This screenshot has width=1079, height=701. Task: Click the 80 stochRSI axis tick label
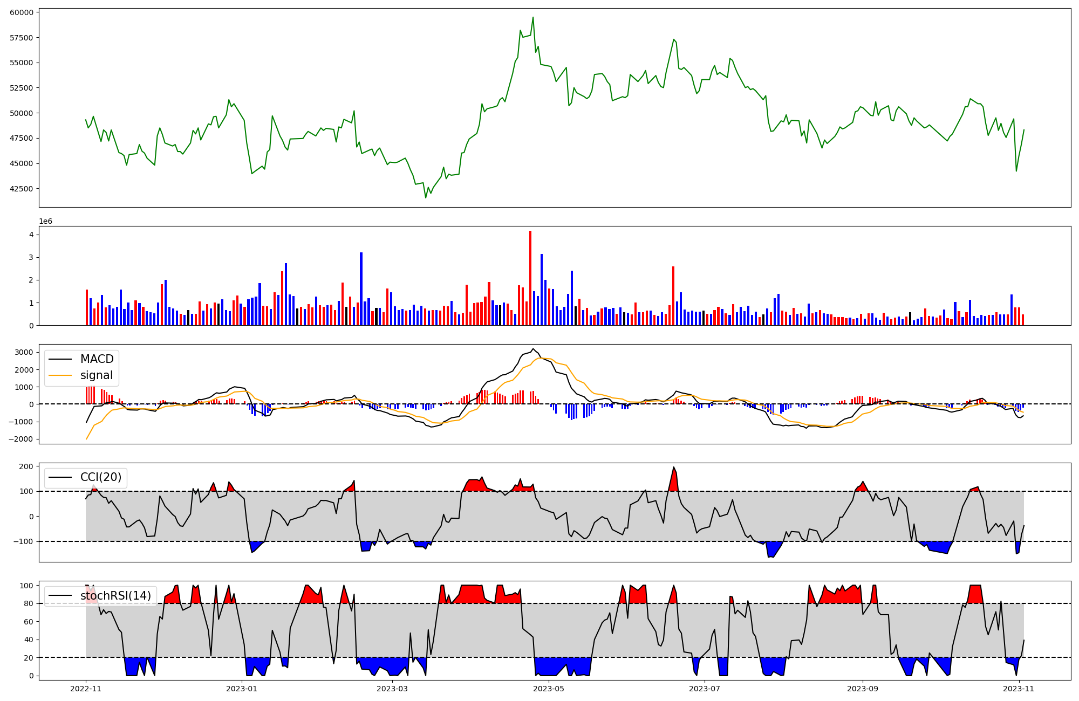(29, 604)
